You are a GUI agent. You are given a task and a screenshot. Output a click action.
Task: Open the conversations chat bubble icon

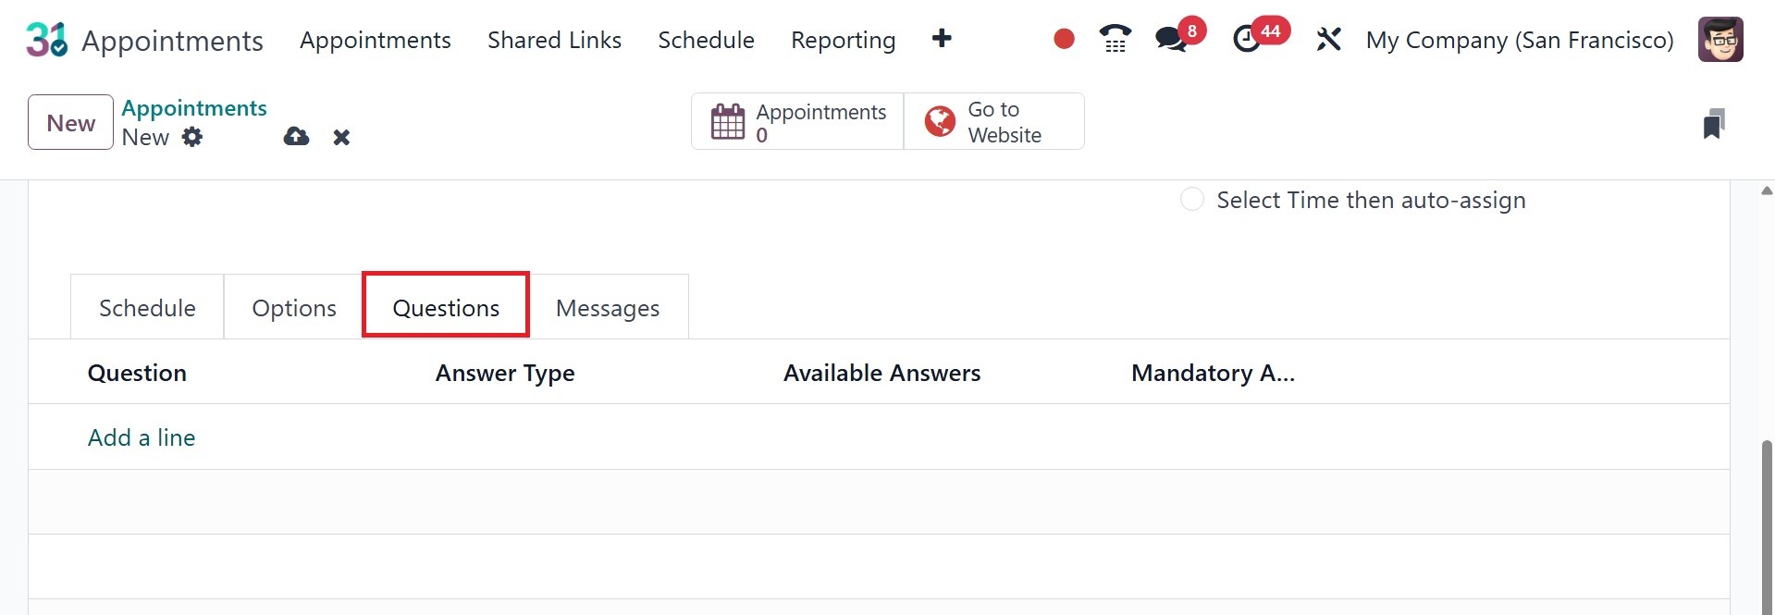[1171, 39]
